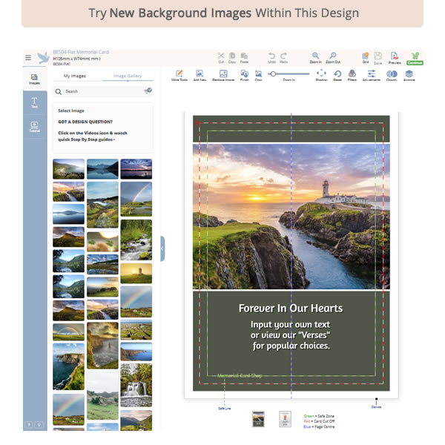Switch to the My Images tab
The image size is (445, 445).
point(74,76)
